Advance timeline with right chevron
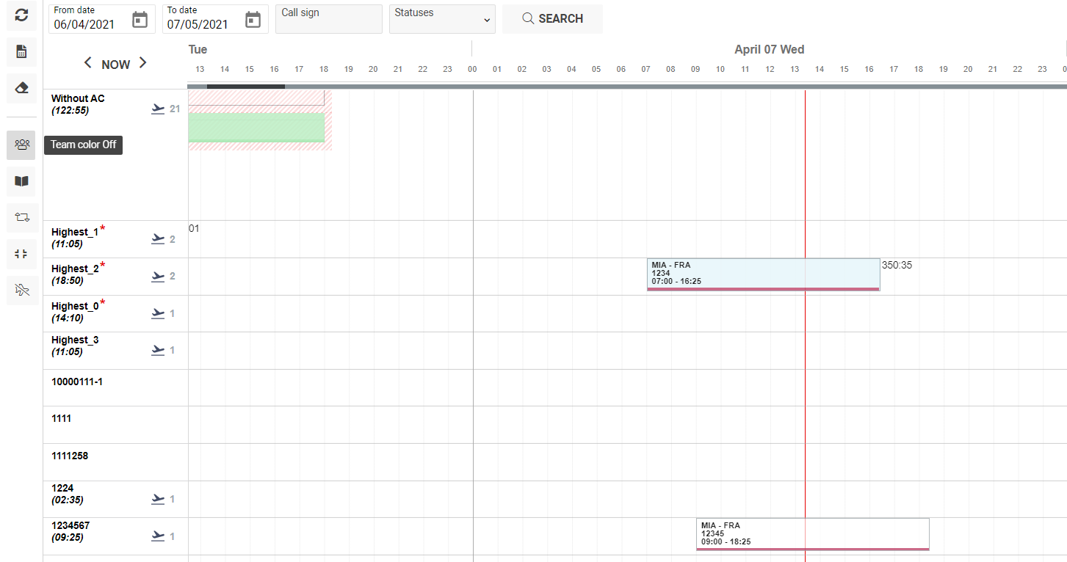The image size is (1067, 562). tap(142, 63)
